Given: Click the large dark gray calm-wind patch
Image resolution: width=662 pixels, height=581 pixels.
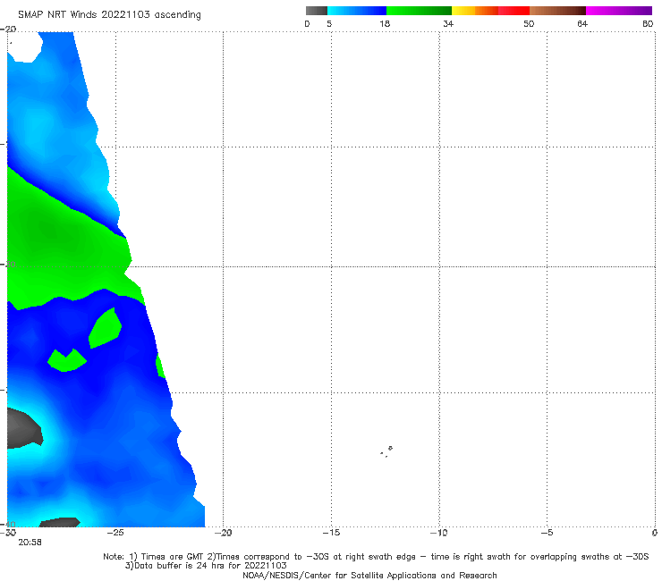Looking at the screenshot, I should (24, 428).
